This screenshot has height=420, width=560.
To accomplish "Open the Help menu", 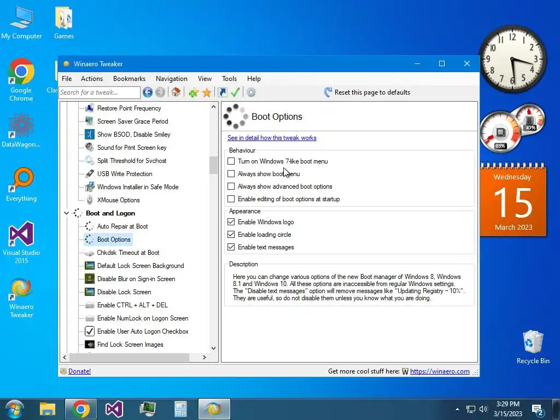I will coord(254,79).
